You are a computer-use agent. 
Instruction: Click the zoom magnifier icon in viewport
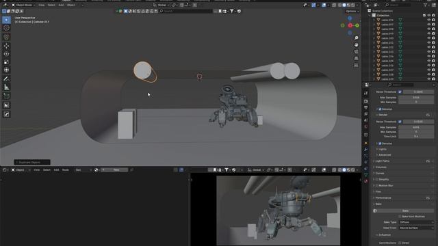click(356, 38)
